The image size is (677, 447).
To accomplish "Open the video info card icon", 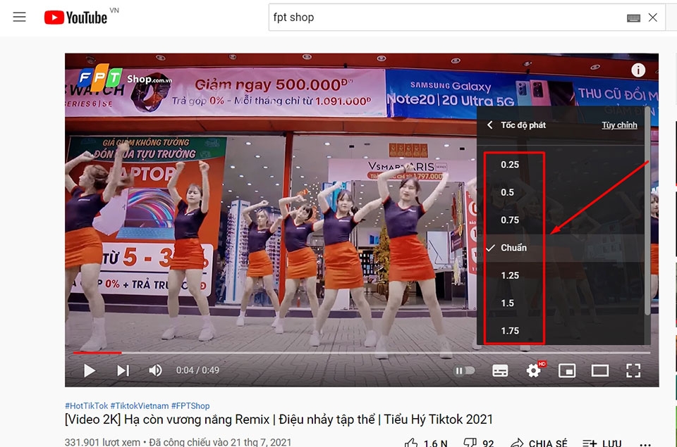I will tap(638, 70).
